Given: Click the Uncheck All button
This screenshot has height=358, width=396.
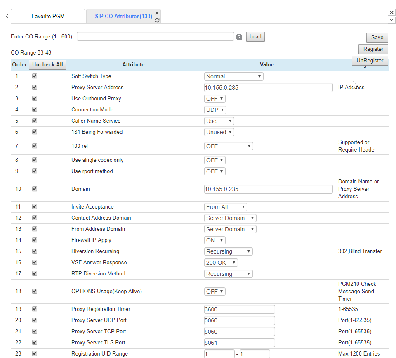Looking at the screenshot, I should 47,65.
